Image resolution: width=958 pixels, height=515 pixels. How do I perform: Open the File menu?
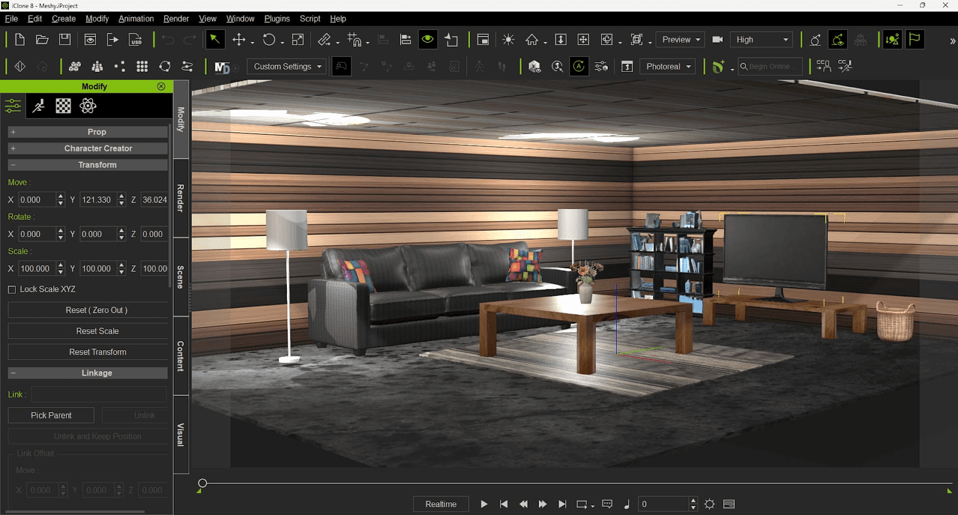(11, 19)
